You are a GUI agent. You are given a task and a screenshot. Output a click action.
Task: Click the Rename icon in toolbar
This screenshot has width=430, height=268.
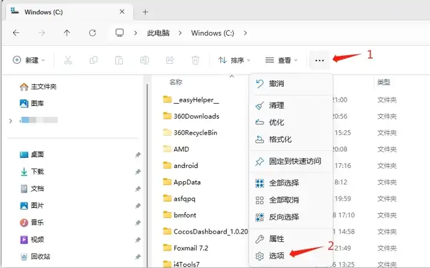pyautogui.click(x=144, y=60)
